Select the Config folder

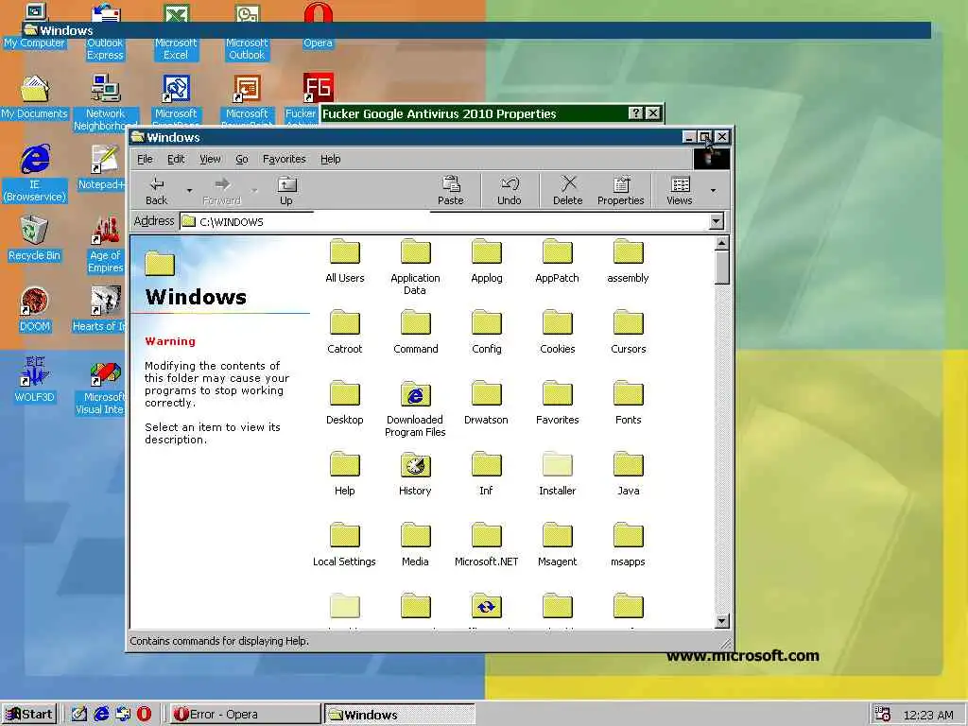click(x=487, y=332)
